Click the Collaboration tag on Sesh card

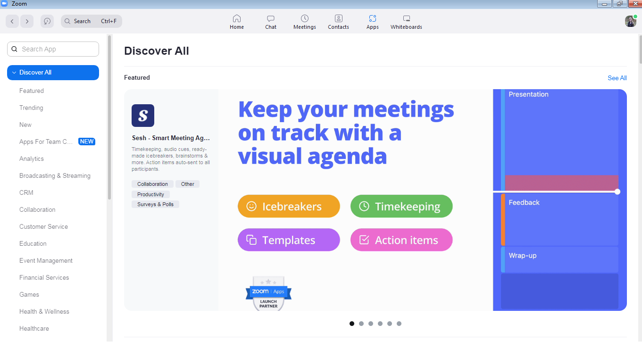[152, 184]
